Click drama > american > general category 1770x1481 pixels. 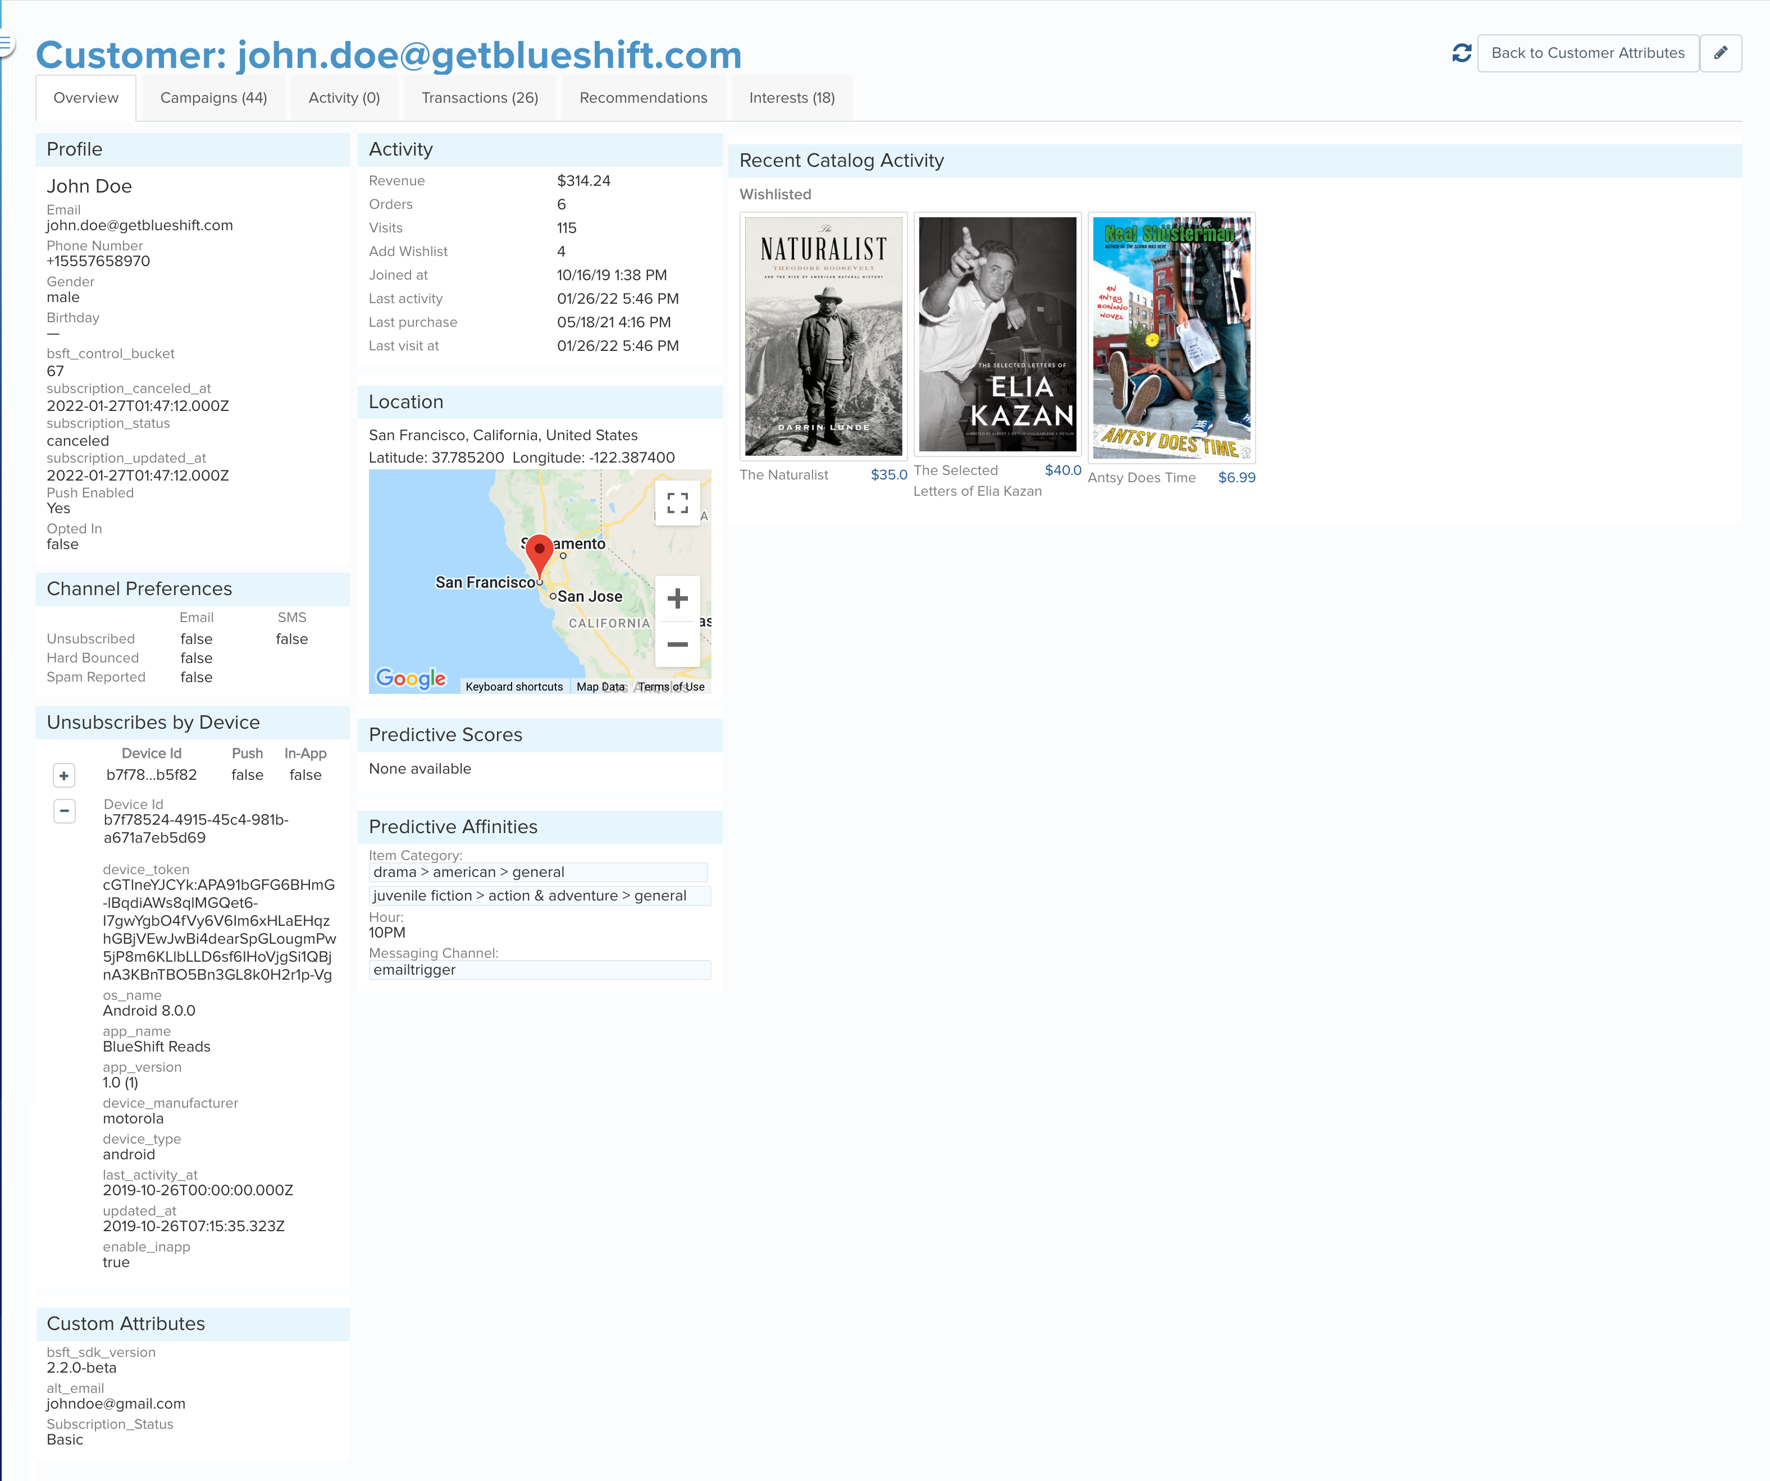[x=538, y=872]
